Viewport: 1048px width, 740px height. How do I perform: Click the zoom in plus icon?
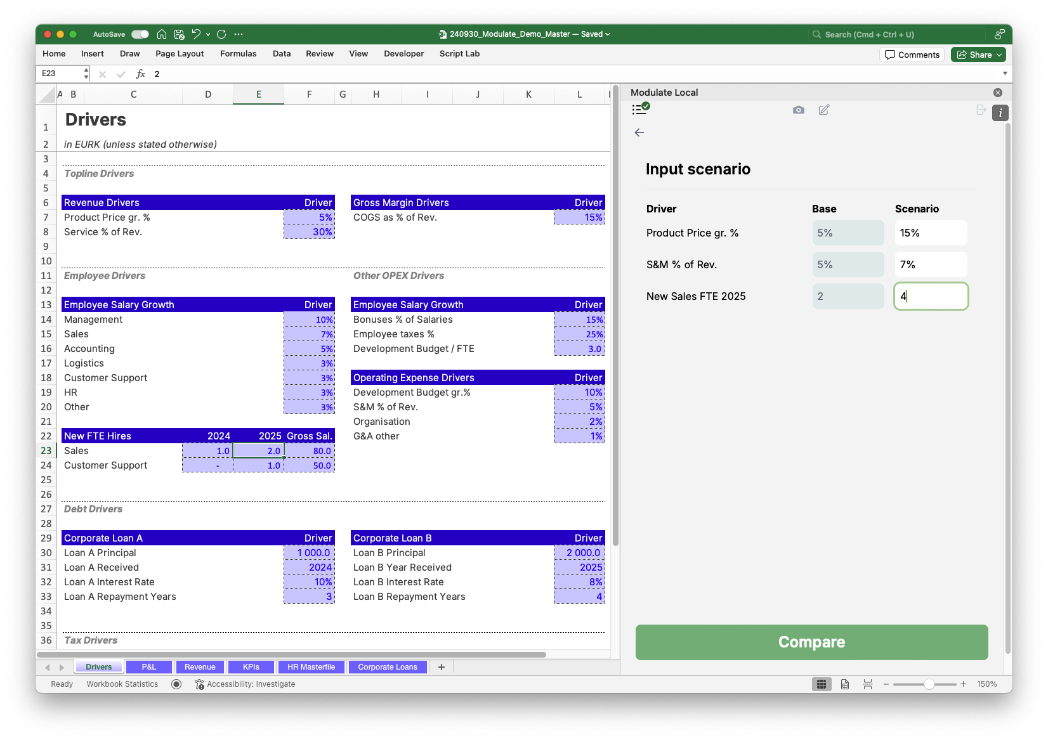963,684
